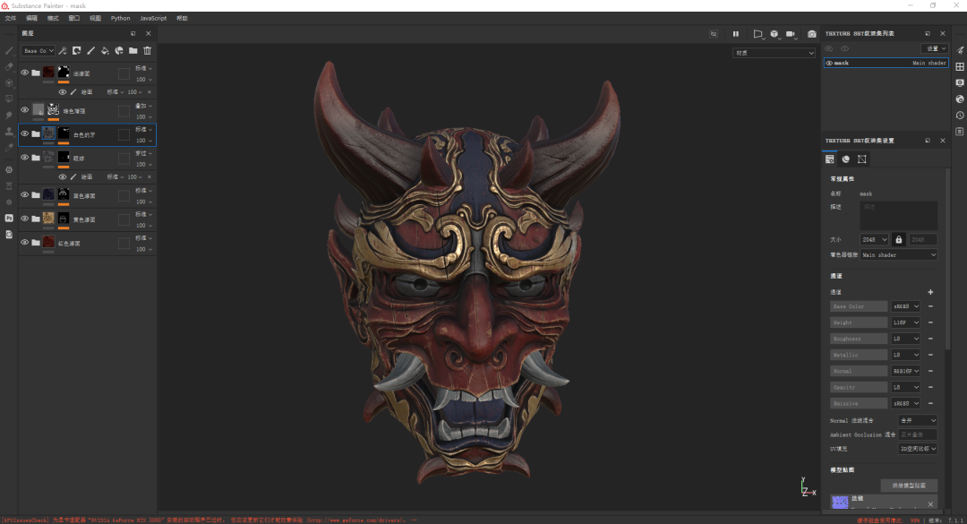Open the 编辑 menu
The height and width of the screenshot is (524, 967).
point(31,19)
